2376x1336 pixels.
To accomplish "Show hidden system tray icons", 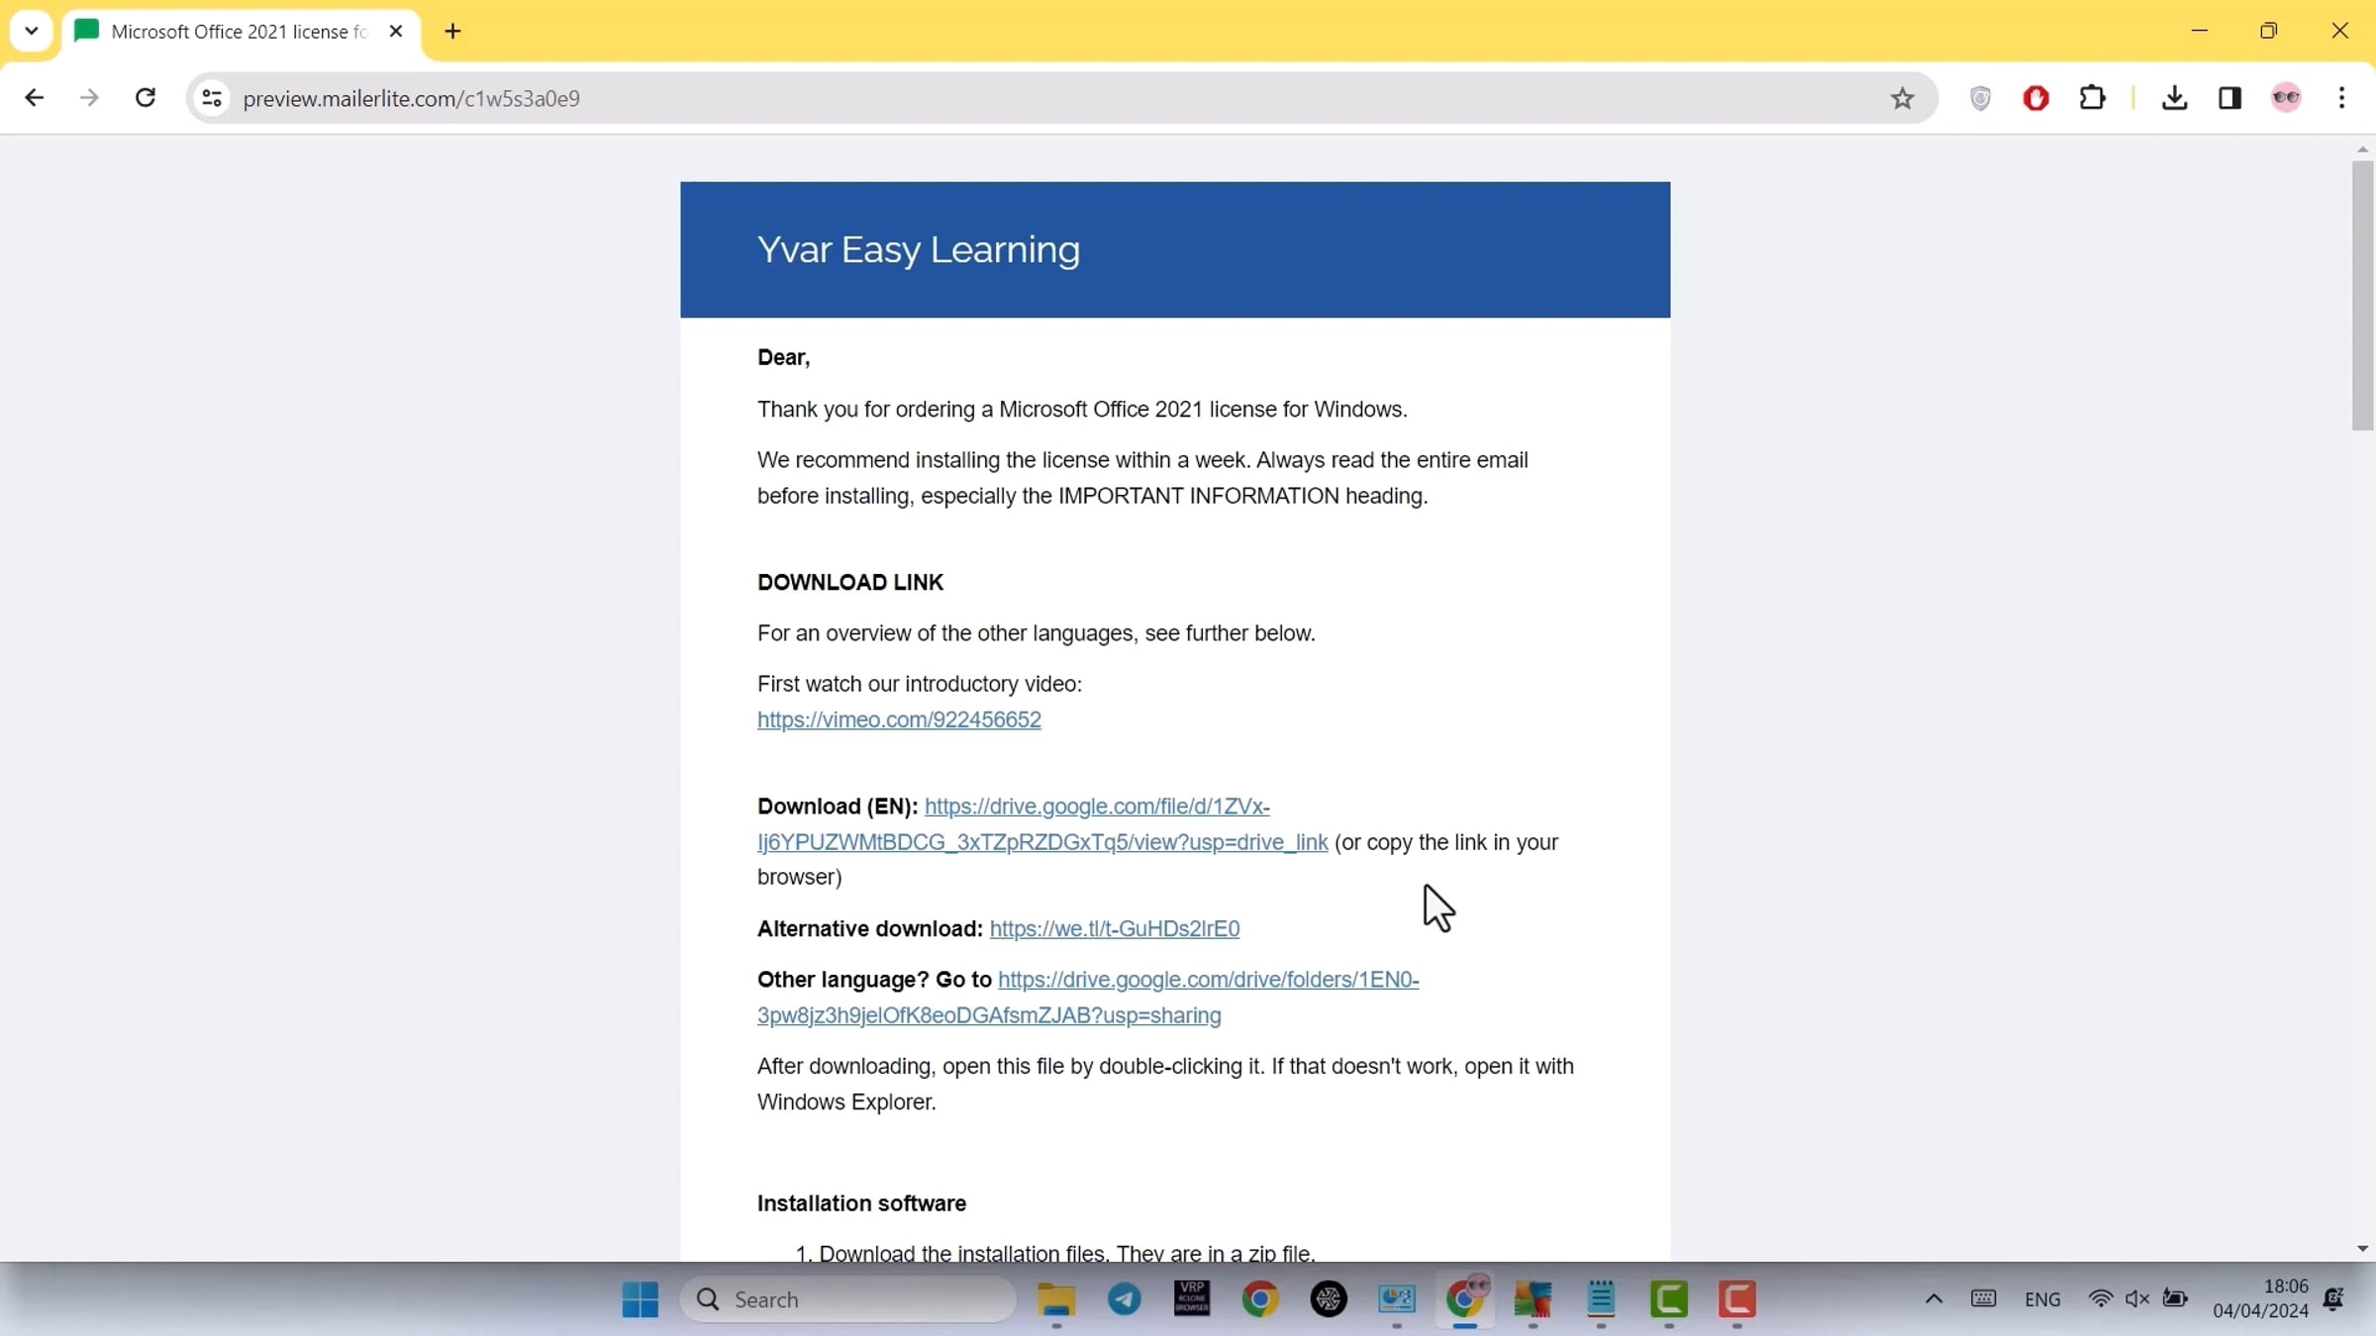I will (x=1932, y=1298).
